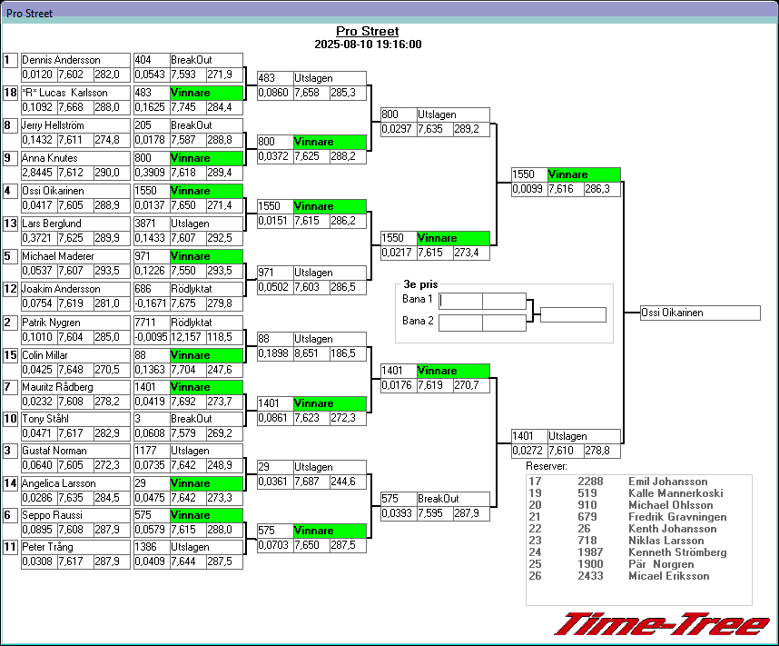Select the Dennis Andersson name cell
This screenshot has height=646, width=779.
click(75, 60)
